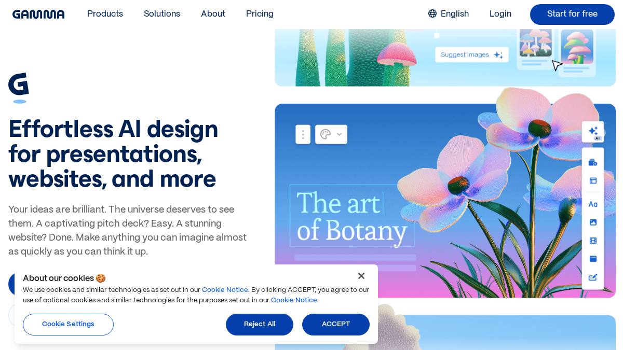Viewport: 623px width, 350px height.
Task: Go to the Pricing page
Action: [260, 14]
